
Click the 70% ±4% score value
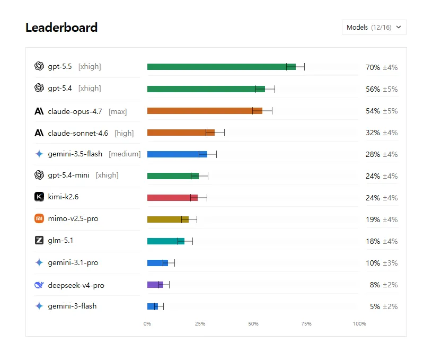pyautogui.click(x=382, y=67)
